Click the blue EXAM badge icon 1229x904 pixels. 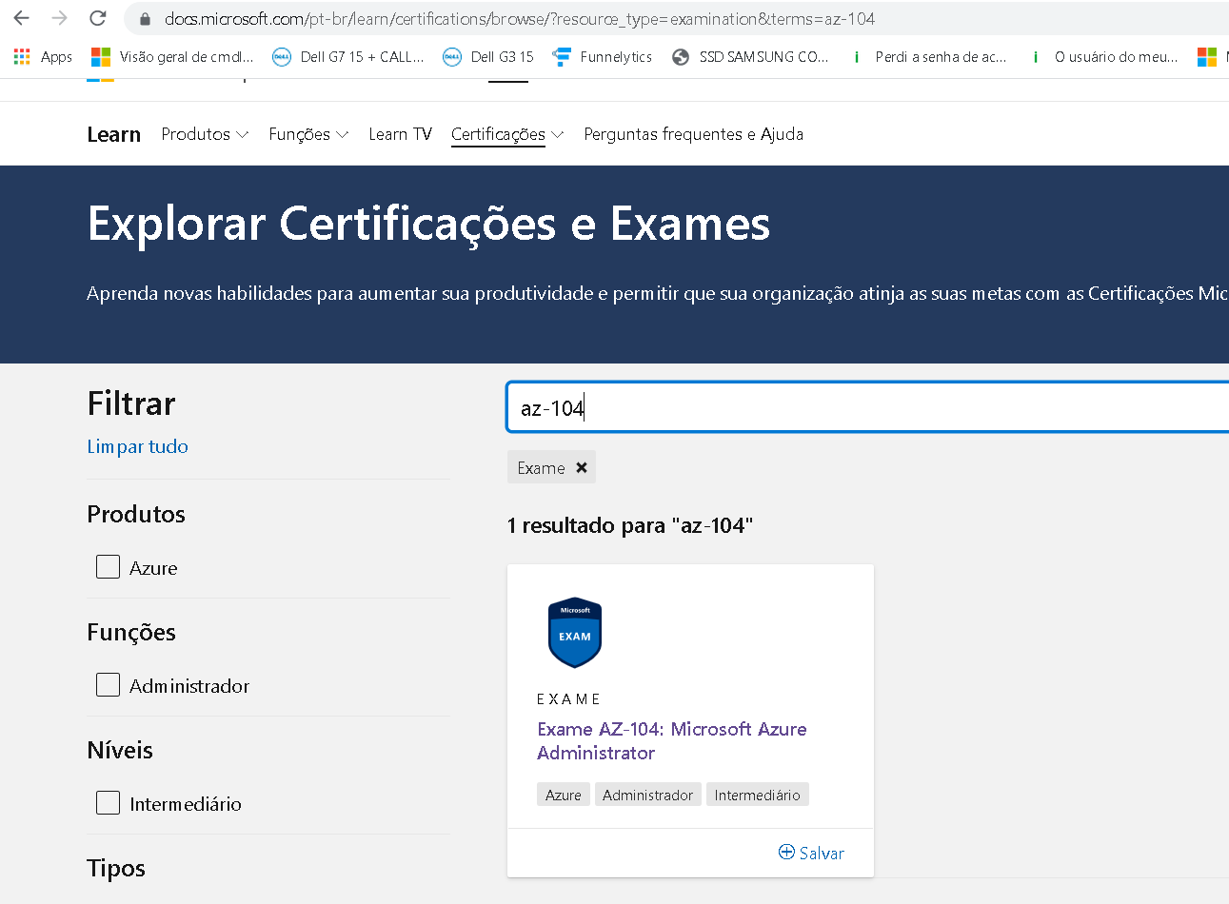[x=575, y=633]
